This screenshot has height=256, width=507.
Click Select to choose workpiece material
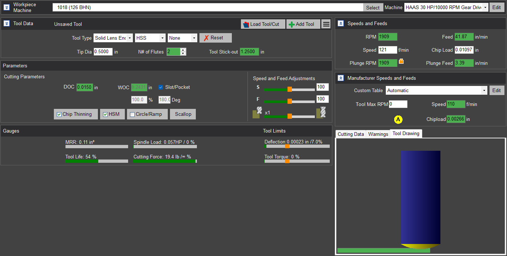(x=373, y=7)
